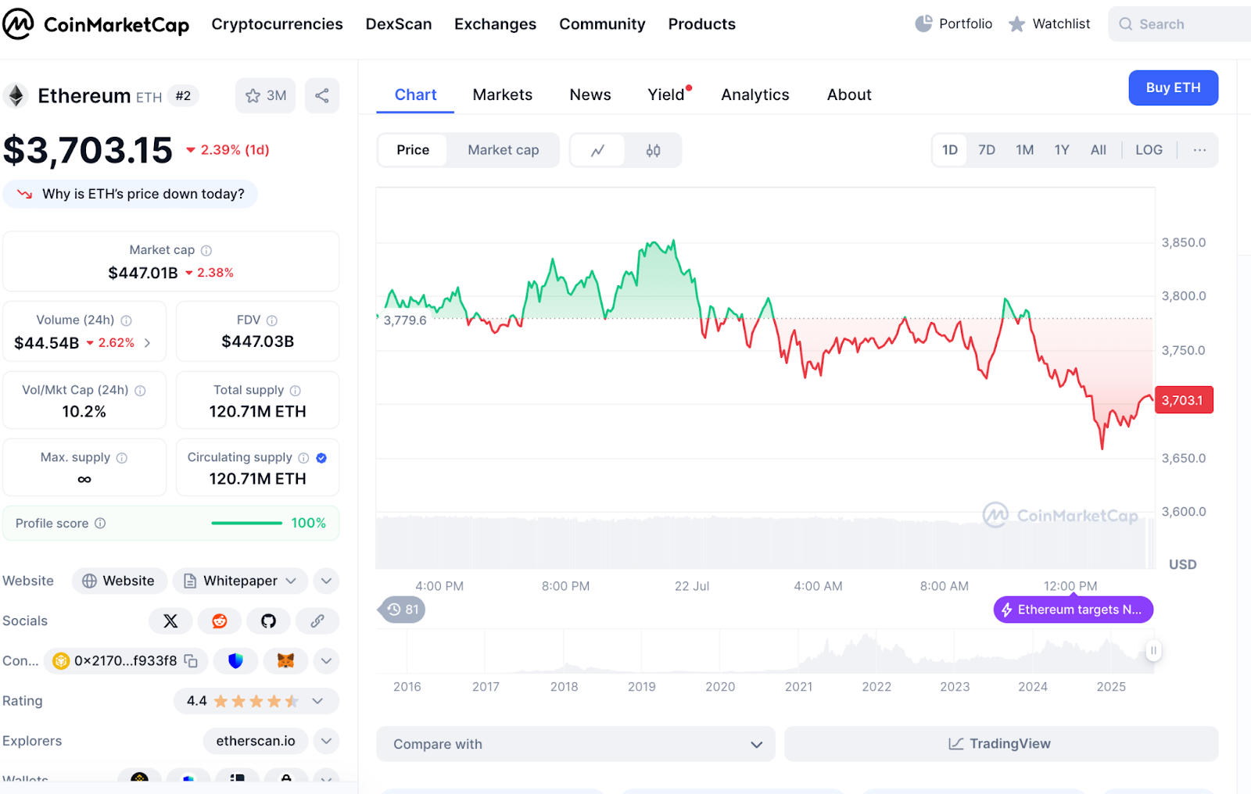
Task: Open Volume (24h) info icon
Action: (127, 320)
